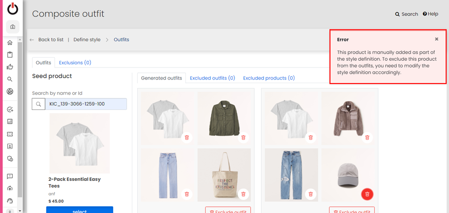Close the Error notification
449x213 pixels.
click(x=436, y=39)
